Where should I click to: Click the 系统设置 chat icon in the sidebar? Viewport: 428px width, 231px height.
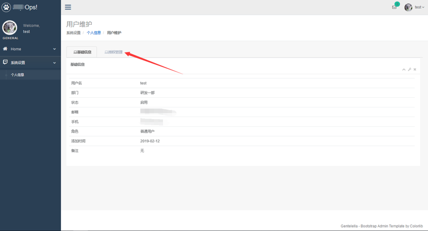coord(6,63)
